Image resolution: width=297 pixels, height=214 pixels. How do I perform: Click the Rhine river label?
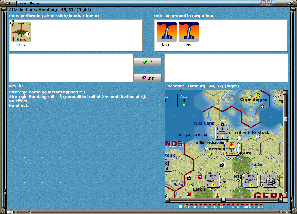(x=179, y=184)
